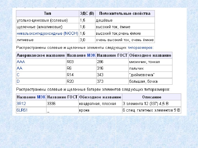Select the пальчик cell
This screenshot has height=148, width=198.
(x=150, y=68)
